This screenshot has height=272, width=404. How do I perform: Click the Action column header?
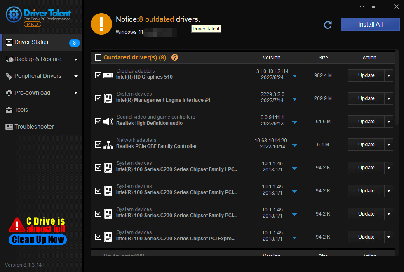[x=369, y=58]
